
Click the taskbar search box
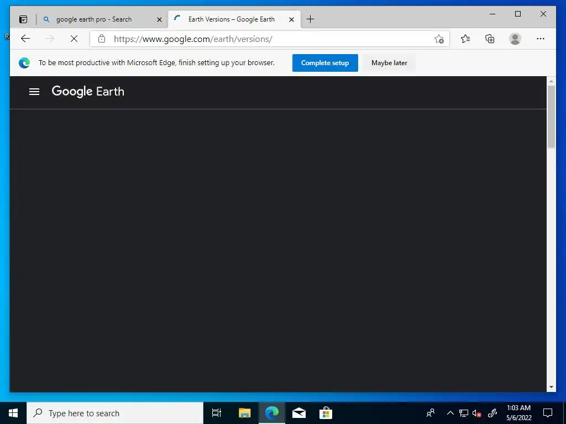point(115,413)
